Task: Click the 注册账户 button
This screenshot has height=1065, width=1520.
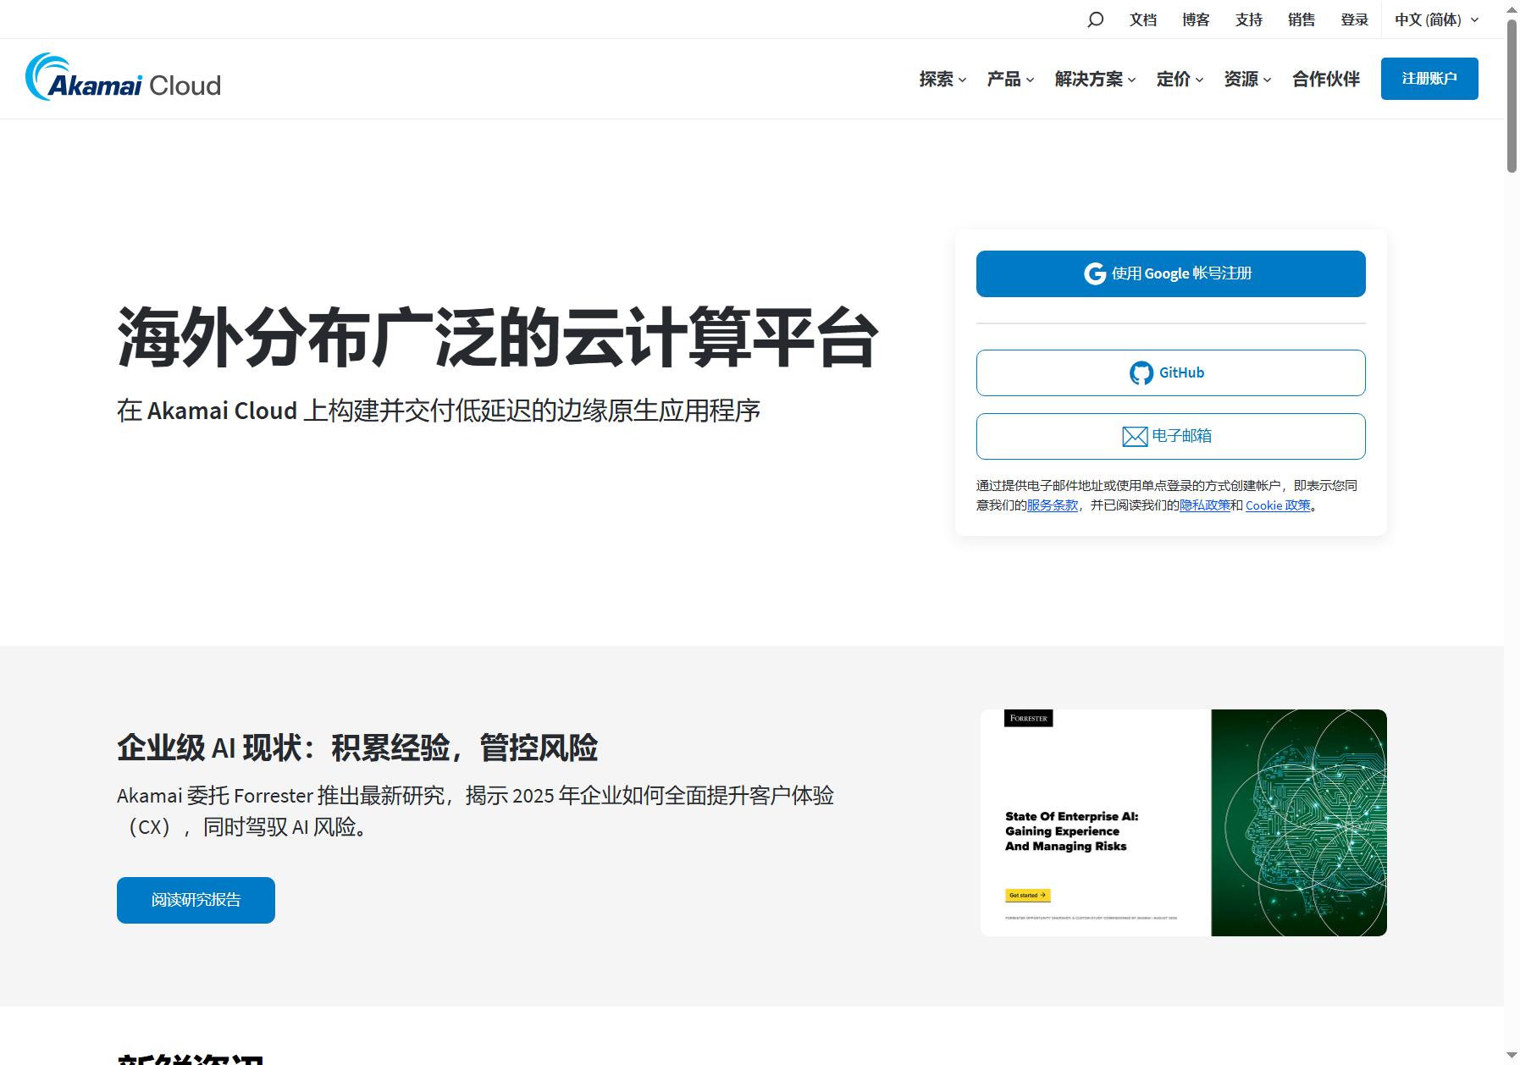Action: [1429, 79]
